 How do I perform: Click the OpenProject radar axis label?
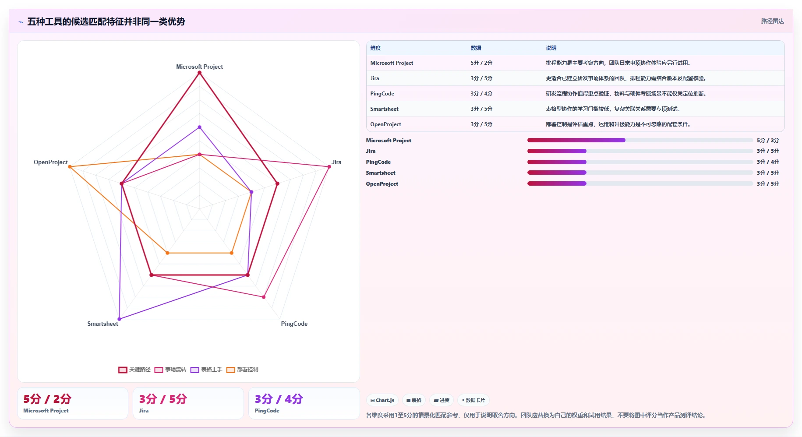(x=51, y=162)
